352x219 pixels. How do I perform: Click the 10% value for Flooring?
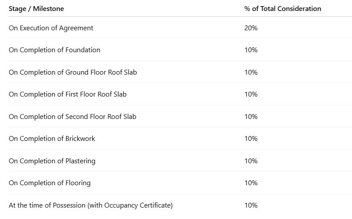tap(251, 183)
